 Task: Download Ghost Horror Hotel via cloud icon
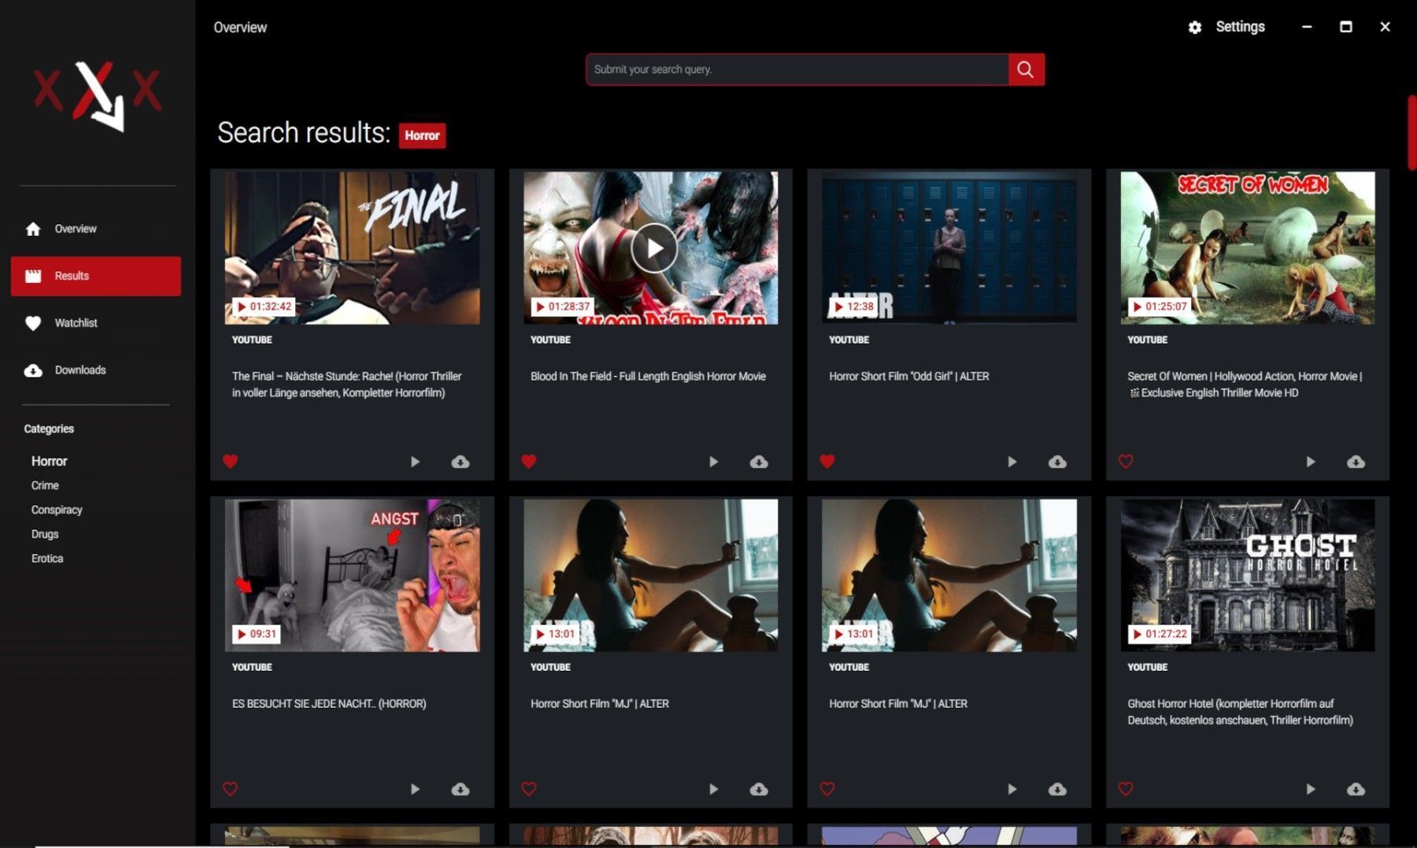coord(1356,789)
